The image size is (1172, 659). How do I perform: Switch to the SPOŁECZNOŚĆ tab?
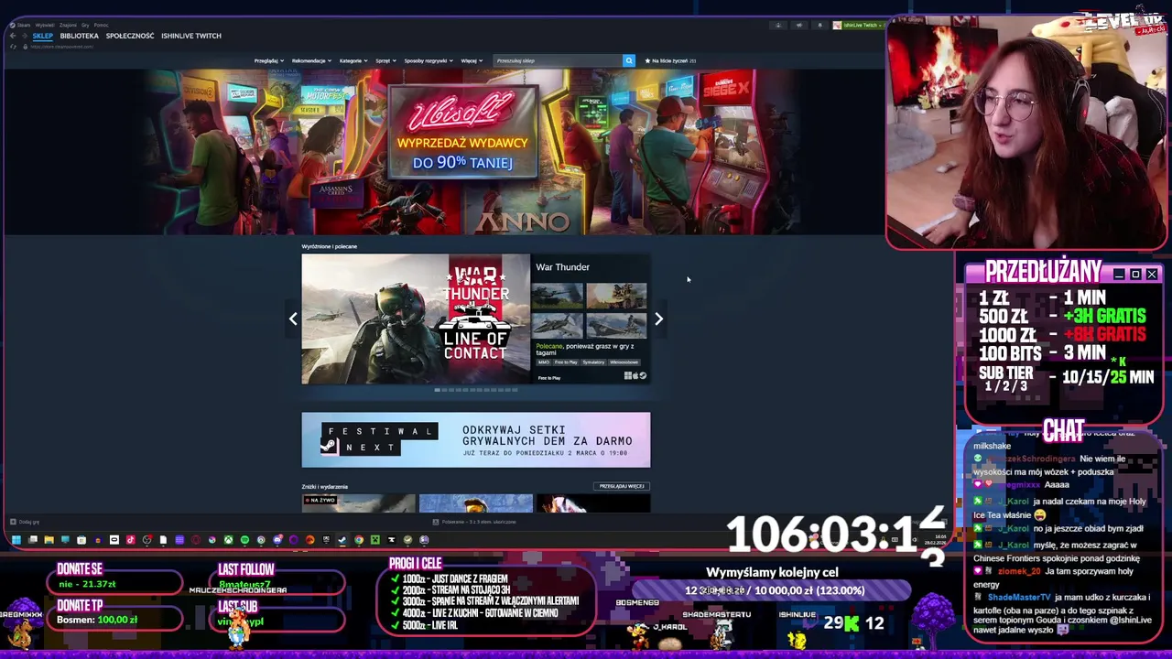point(130,36)
